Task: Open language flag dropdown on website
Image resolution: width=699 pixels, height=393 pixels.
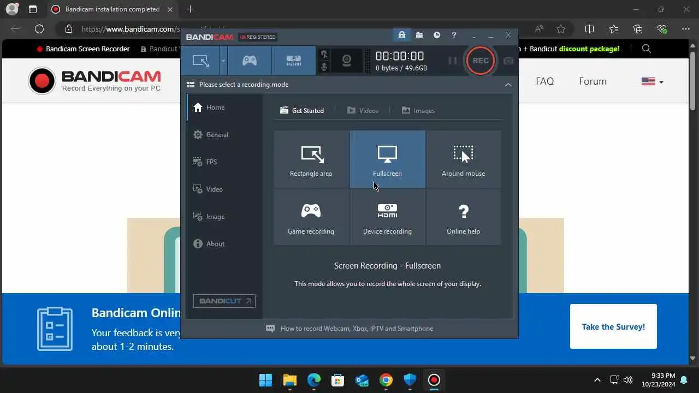Action: tap(653, 82)
